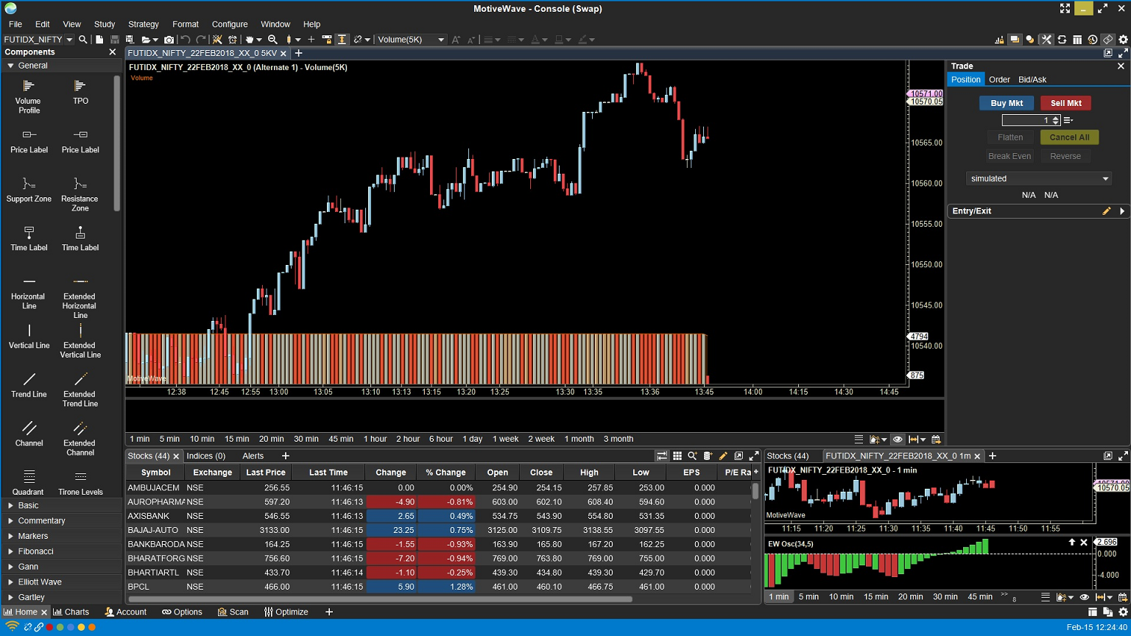Click the Cancel All button
This screenshot has height=636, width=1131.
[x=1069, y=138]
